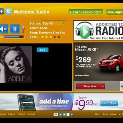Open the Twitter icon beside Welcome Justin
The width and height of the screenshot is (123, 123).
coord(9,11)
